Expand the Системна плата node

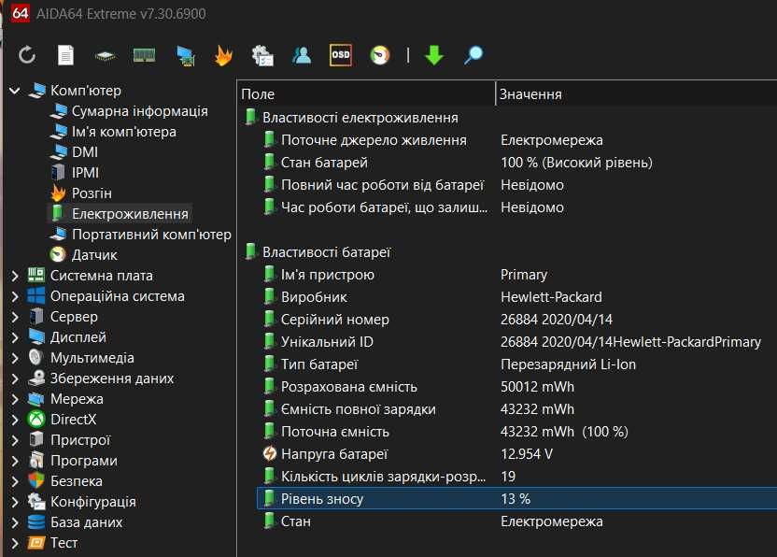pos(15,276)
